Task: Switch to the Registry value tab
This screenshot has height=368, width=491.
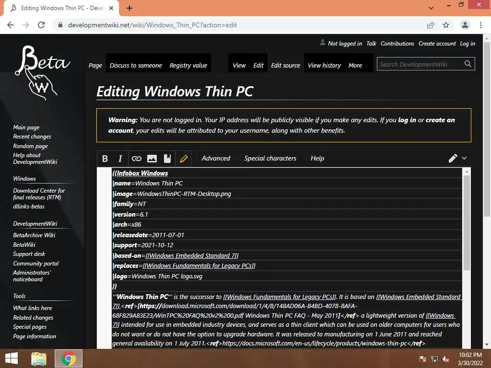Action: [x=188, y=65]
